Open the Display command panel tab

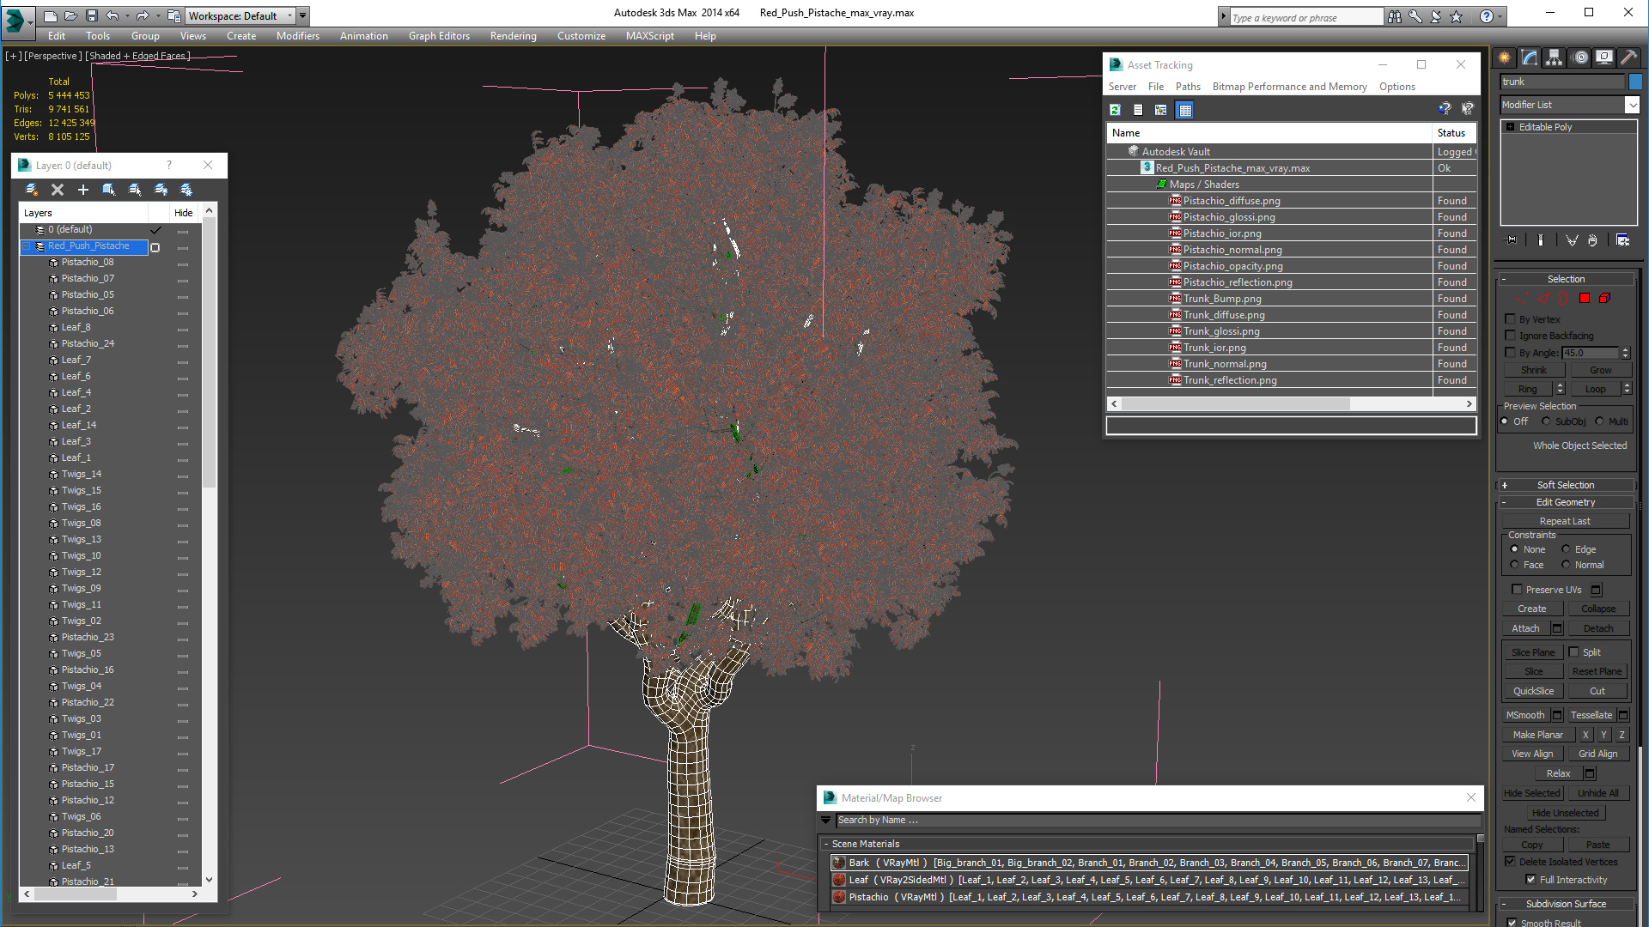(1604, 58)
